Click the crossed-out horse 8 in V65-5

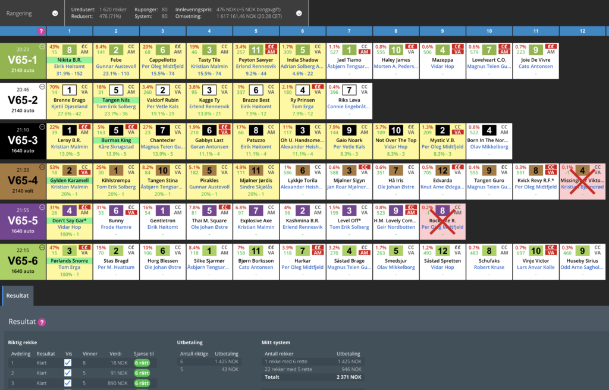(x=442, y=210)
